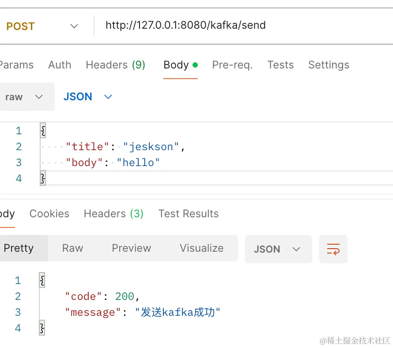393x348 pixels.
Task: Open the blue JSON format dropdown
Action: coord(87,97)
